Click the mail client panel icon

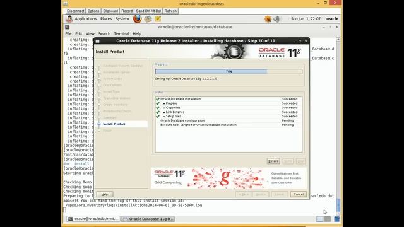click(x=148, y=19)
